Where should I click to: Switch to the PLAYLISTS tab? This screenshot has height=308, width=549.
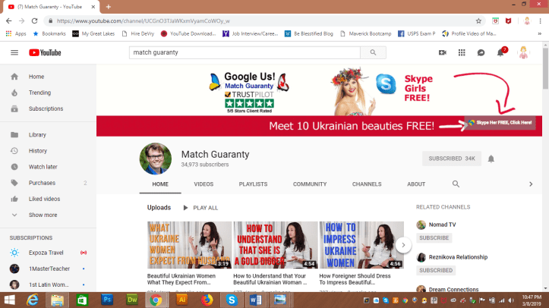253,184
